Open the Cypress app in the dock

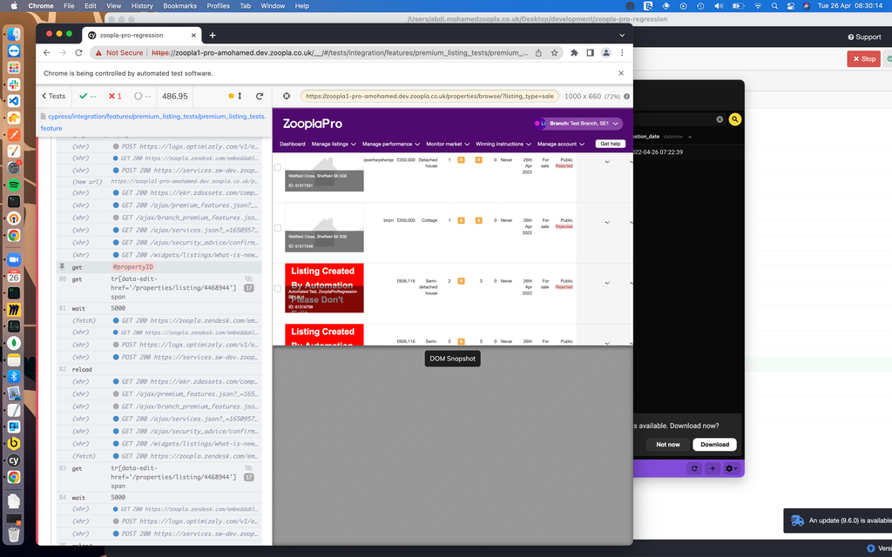pyautogui.click(x=14, y=460)
